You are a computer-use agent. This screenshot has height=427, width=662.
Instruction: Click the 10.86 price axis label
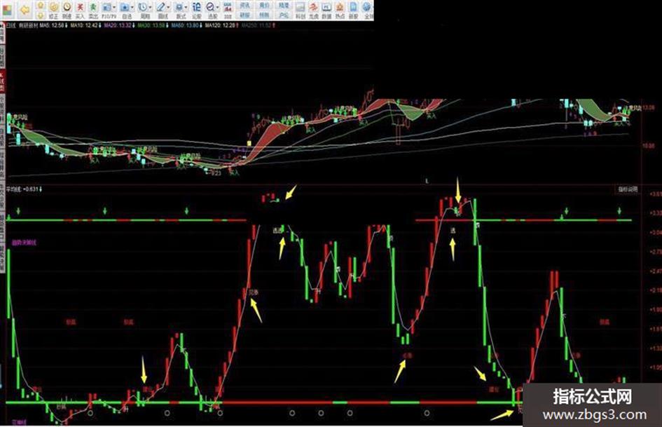(648, 146)
